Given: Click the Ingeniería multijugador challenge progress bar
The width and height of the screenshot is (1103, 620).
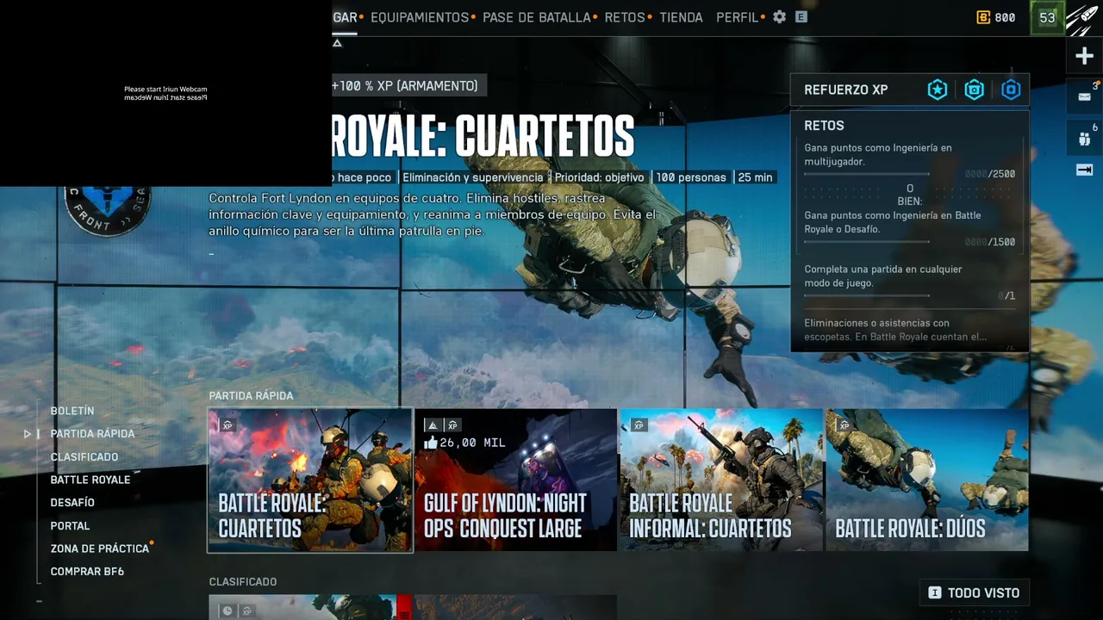Looking at the screenshot, I should [867, 174].
